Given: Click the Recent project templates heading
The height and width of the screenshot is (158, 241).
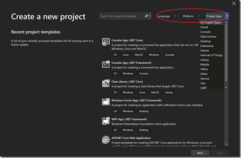Looking at the screenshot, I should pyautogui.click(x=36, y=32).
